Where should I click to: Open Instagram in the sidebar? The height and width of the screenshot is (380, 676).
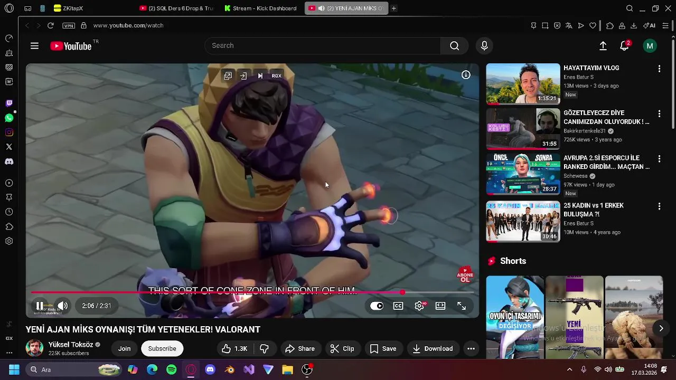[9, 132]
